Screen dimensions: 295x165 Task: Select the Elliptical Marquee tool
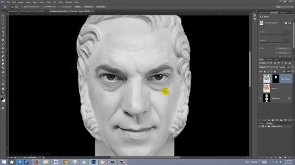(x=3, y=20)
